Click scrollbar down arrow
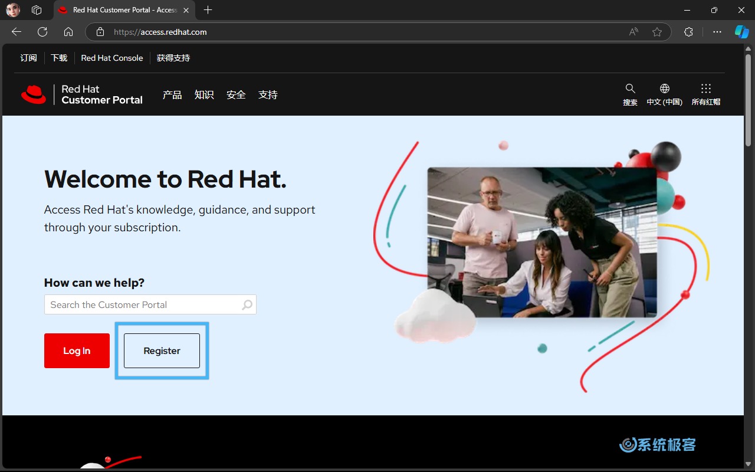Viewport: 755px width, 472px height. (x=748, y=463)
